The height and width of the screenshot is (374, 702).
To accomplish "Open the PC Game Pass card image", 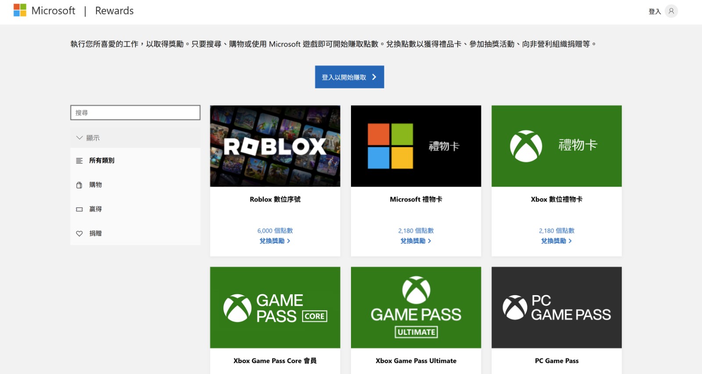I will pos(557,307).
